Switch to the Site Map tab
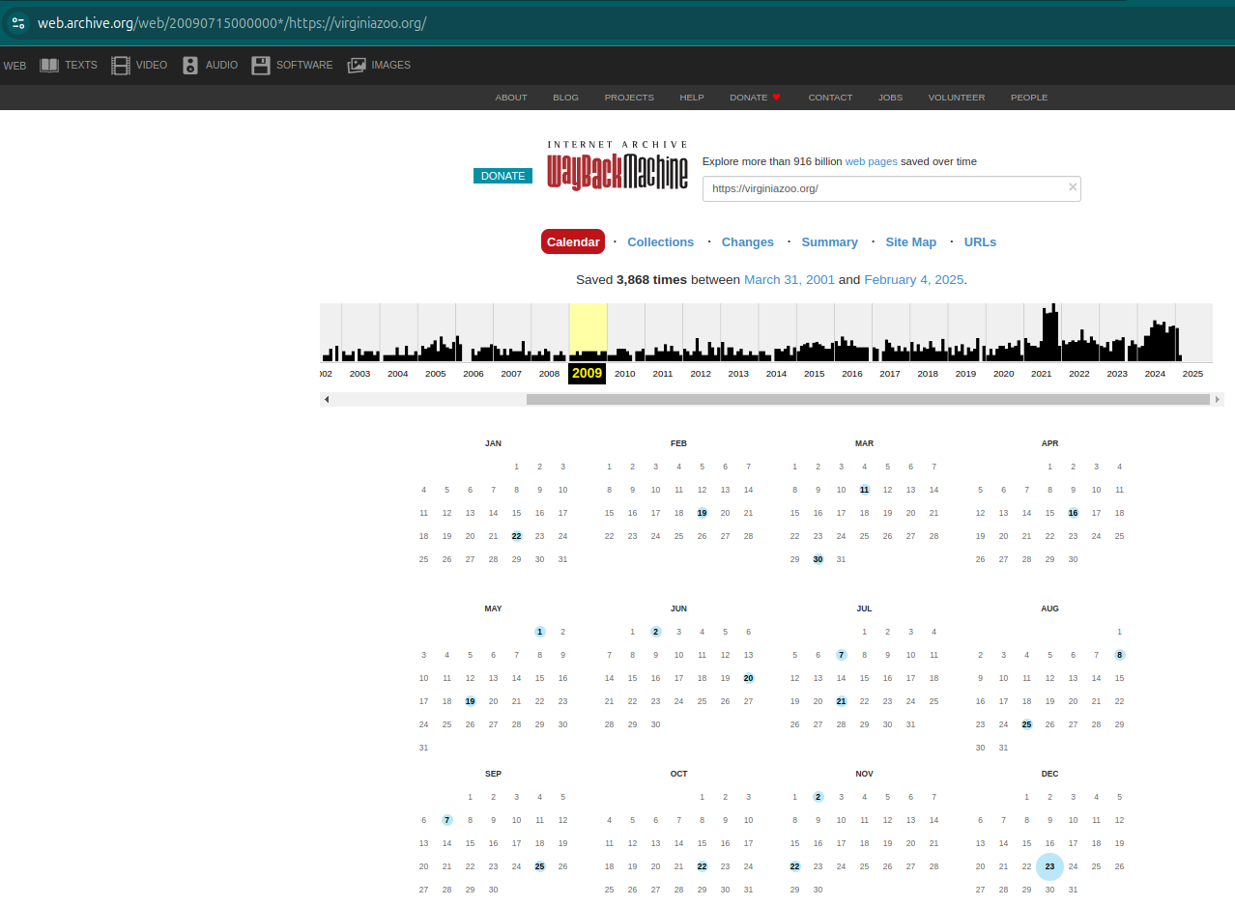This screenshot has width=1235, height=906. [x=910, y=242]
